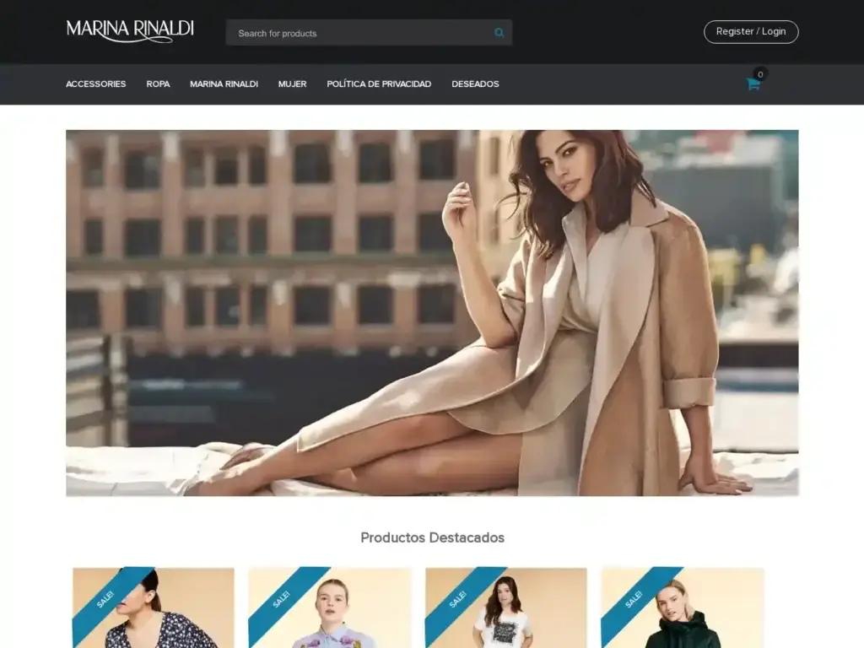Click SALE ribbon on floral dress product
This screenshot has height=648, width=864.
(x=106, y=599)
